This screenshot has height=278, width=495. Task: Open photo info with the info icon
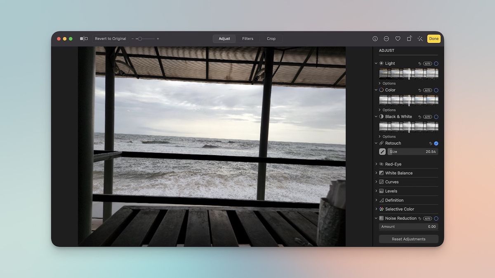pos(375,38)
